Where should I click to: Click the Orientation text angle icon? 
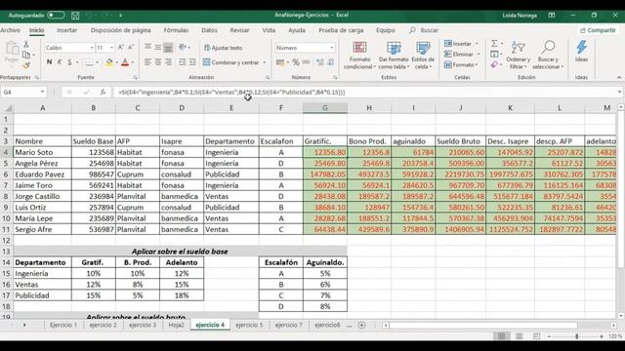coord(183,48)
